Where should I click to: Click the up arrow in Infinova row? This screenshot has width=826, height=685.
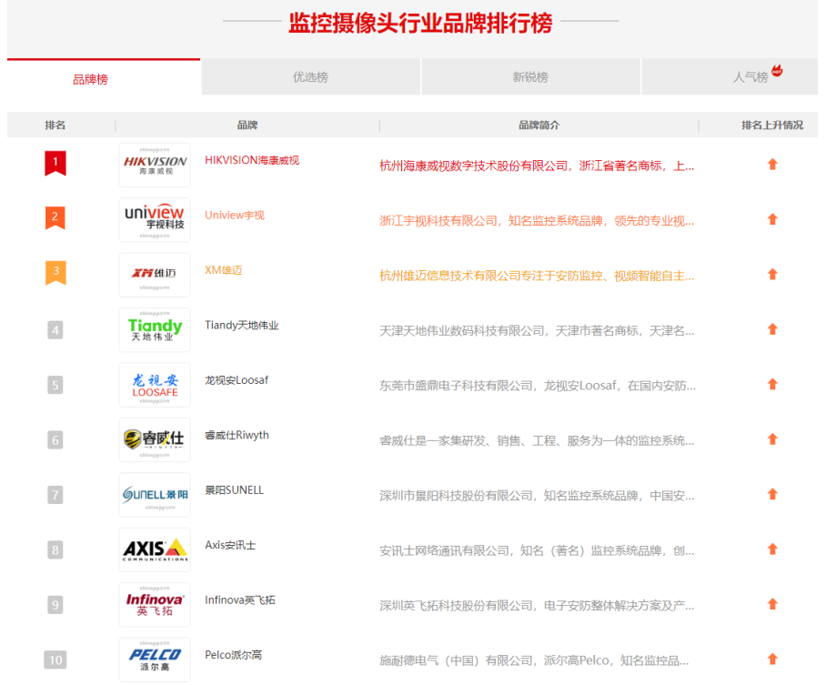click(772, 604)
